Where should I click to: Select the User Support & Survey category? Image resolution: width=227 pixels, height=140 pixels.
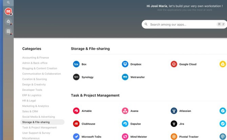(x=36, y=133)
